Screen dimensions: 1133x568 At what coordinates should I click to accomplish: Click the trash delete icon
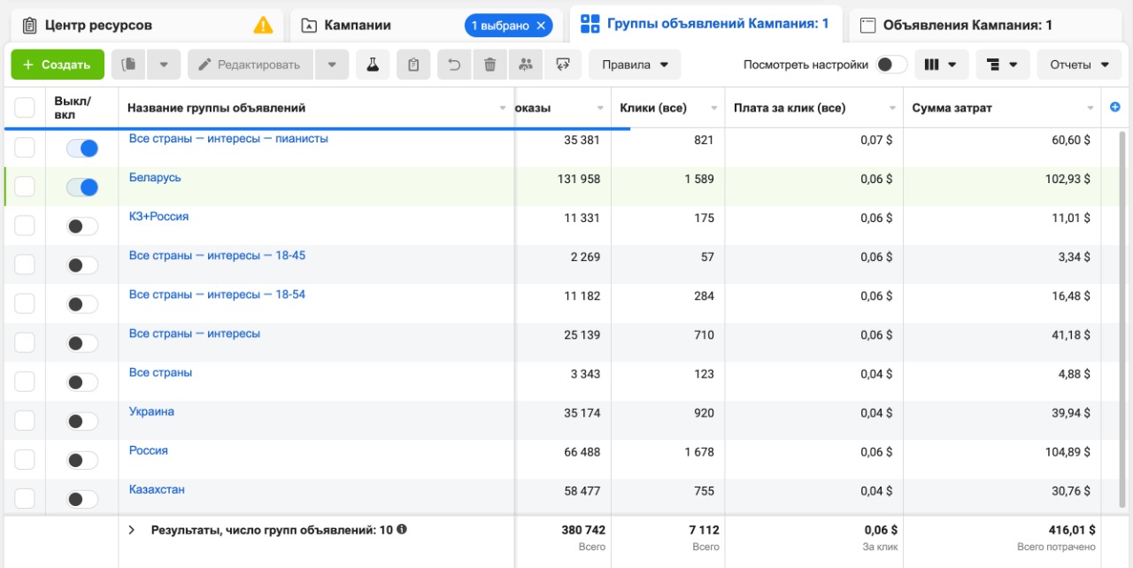click(x=490, y=65)
